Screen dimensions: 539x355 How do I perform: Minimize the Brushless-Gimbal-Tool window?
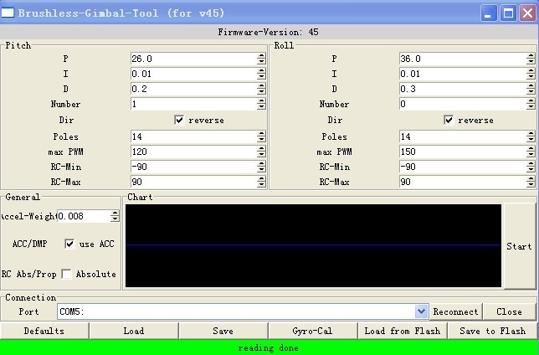pyautogui.click(x=489, y=13)
